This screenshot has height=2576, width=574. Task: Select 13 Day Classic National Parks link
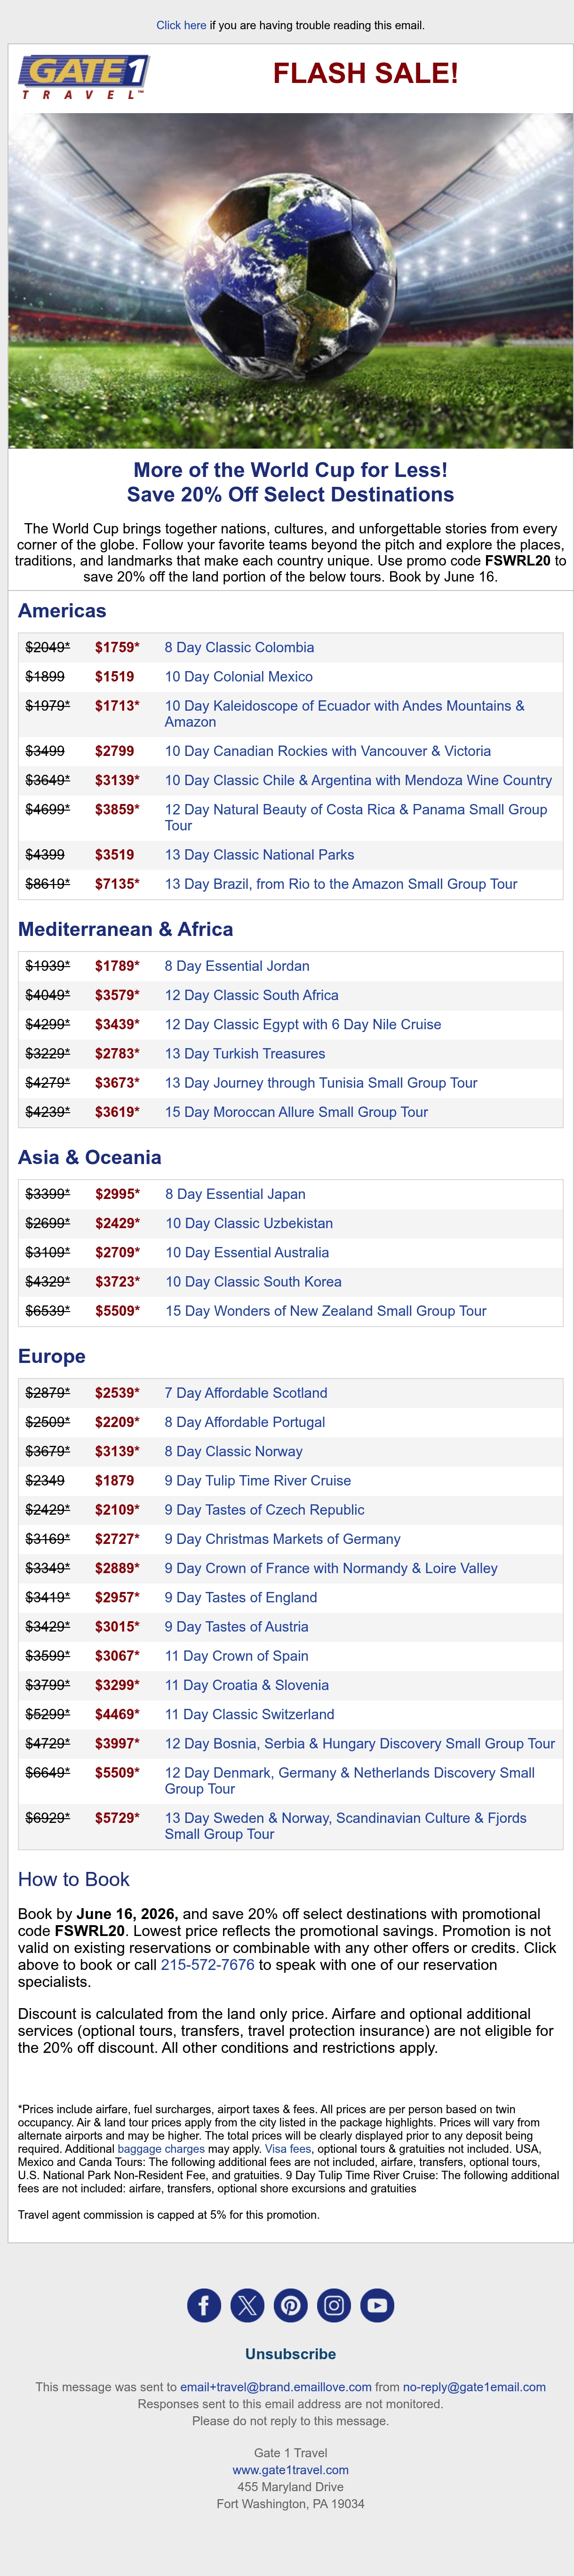(260, 854)
